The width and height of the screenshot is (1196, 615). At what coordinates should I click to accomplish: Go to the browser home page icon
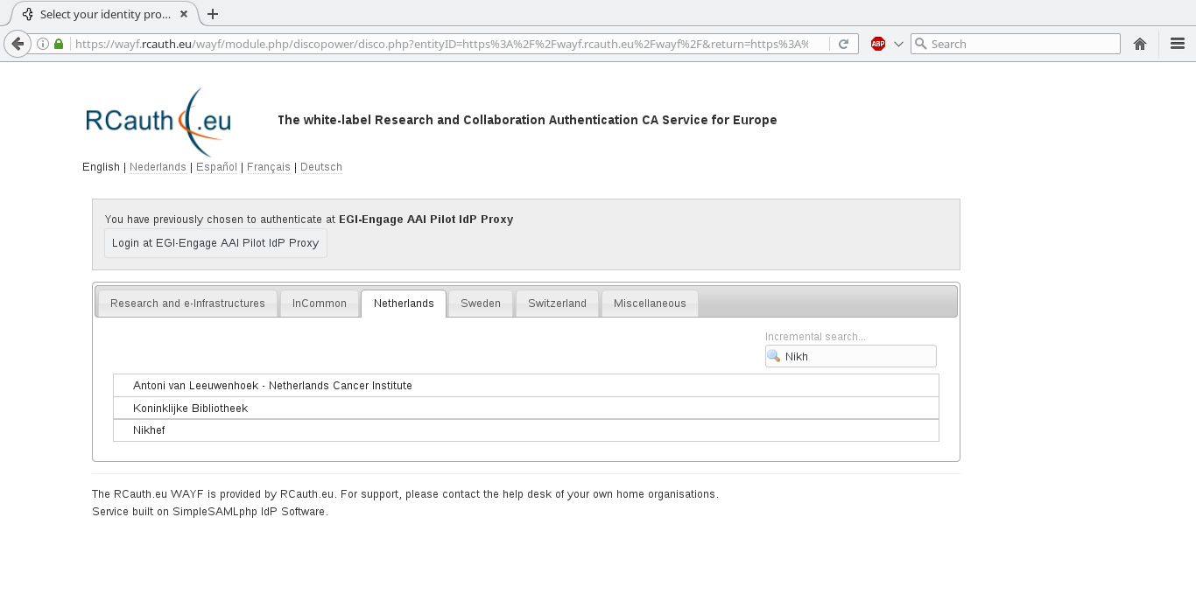[1140, 44]
